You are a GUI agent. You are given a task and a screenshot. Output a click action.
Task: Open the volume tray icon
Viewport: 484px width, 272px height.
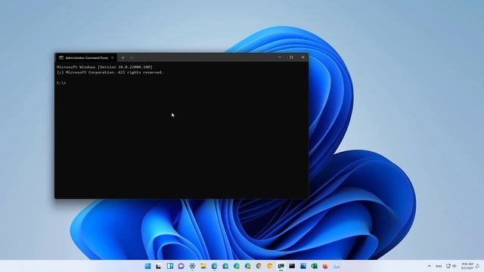[x=455, y=266]
